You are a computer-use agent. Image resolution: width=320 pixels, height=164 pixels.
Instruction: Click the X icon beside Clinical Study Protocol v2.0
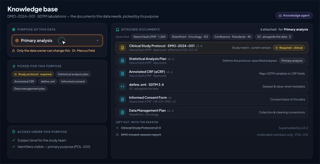click(x=117, y=128)
